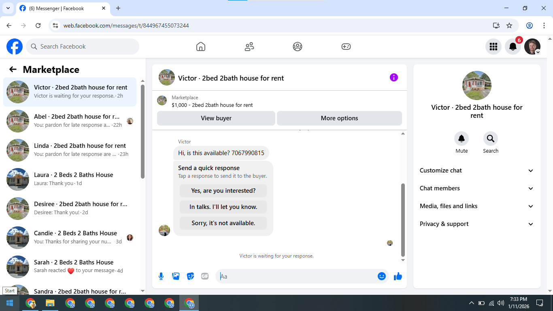
Task: Click the house thumbnail in the chat header
Action: [x=167, y=77]
